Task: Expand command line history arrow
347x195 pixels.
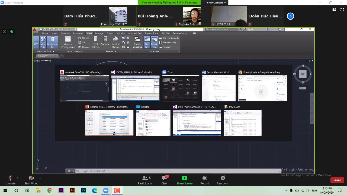Action: (x=280, y=171)
